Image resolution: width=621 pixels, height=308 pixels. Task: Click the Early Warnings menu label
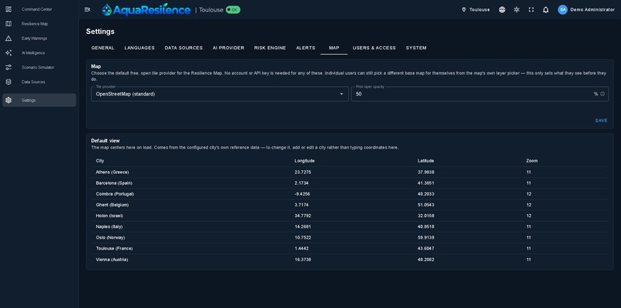(x=35, y=38)
